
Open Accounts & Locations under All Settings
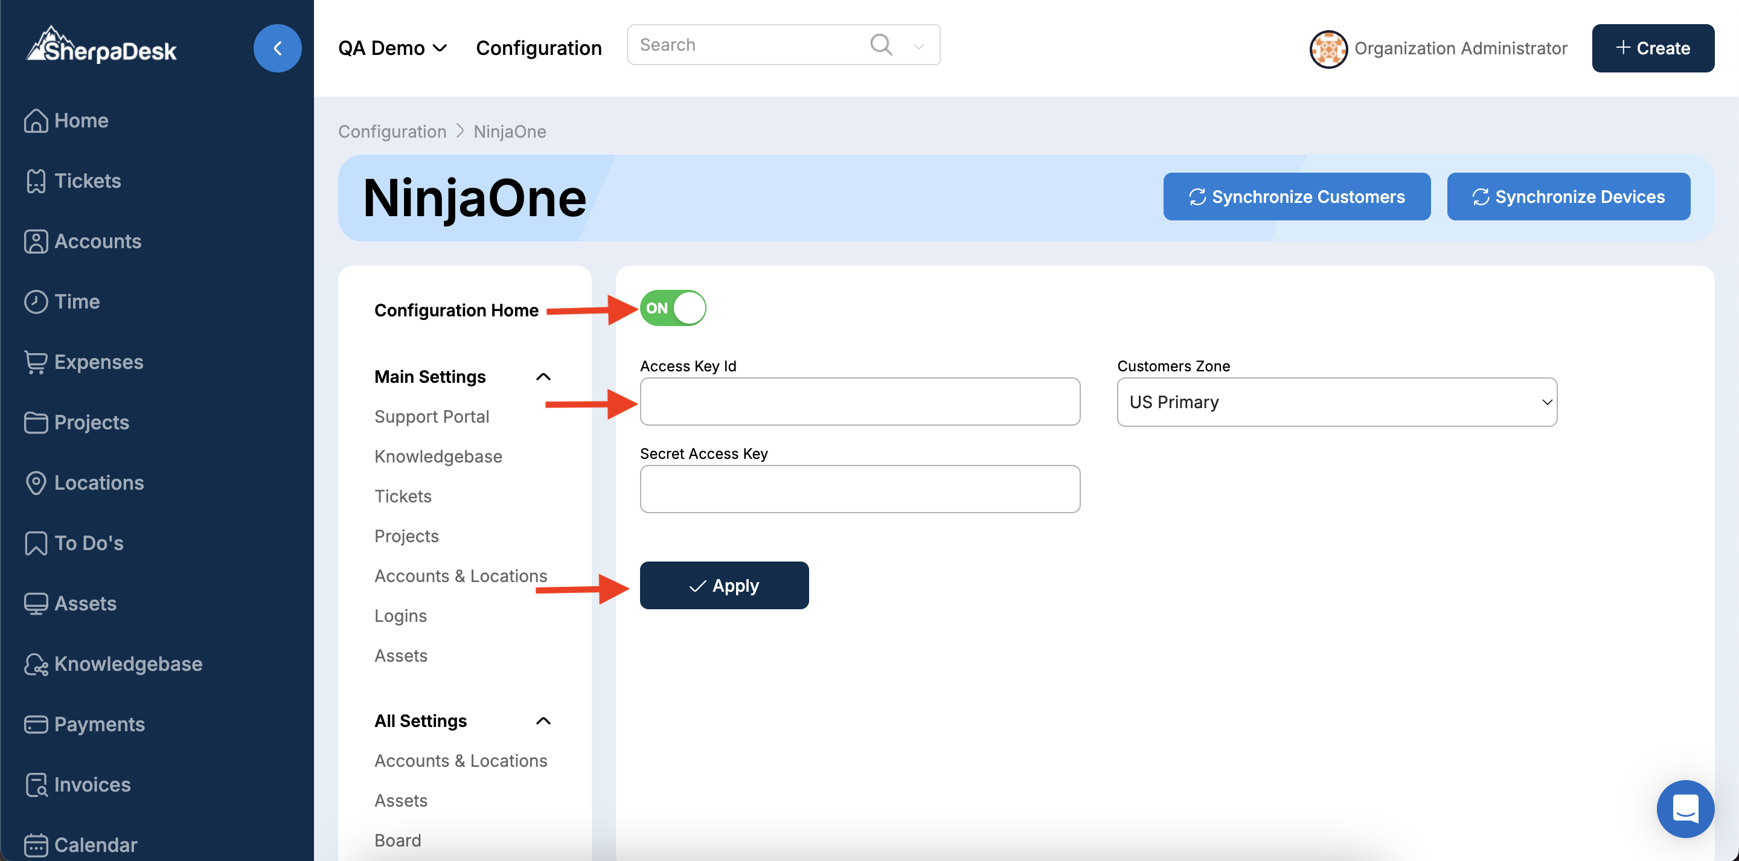tap(460, 761)
